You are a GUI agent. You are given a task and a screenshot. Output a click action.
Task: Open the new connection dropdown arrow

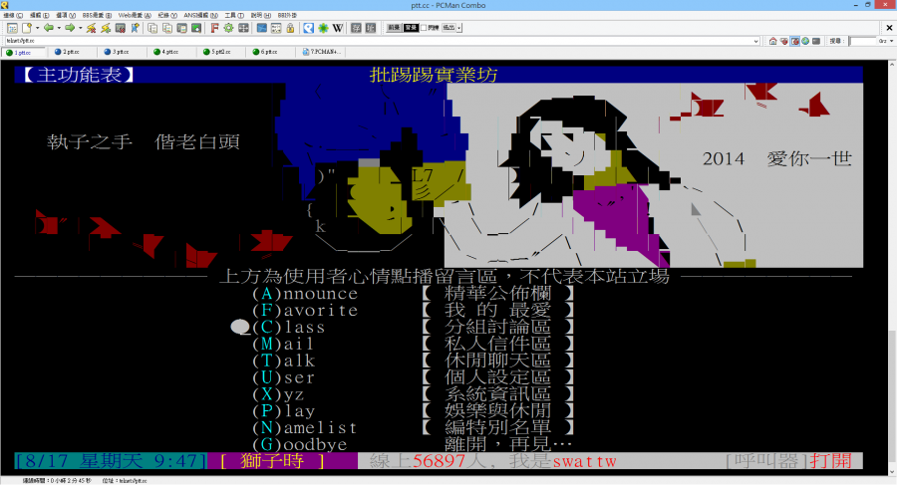(x=34, y=28)
